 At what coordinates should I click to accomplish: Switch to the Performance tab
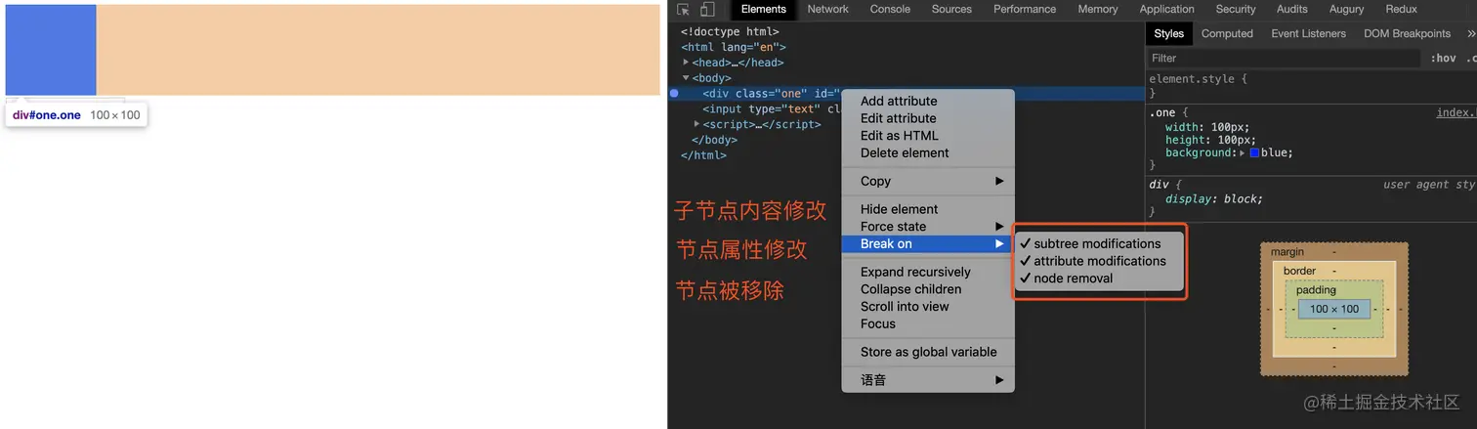click(1025, 9)
